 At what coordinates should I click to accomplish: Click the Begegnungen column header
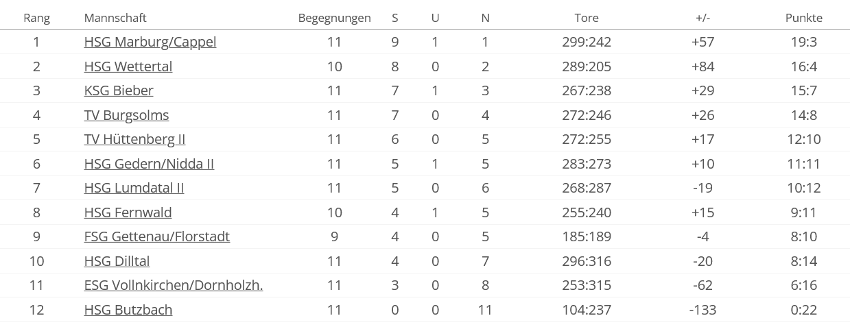point(334,18)
